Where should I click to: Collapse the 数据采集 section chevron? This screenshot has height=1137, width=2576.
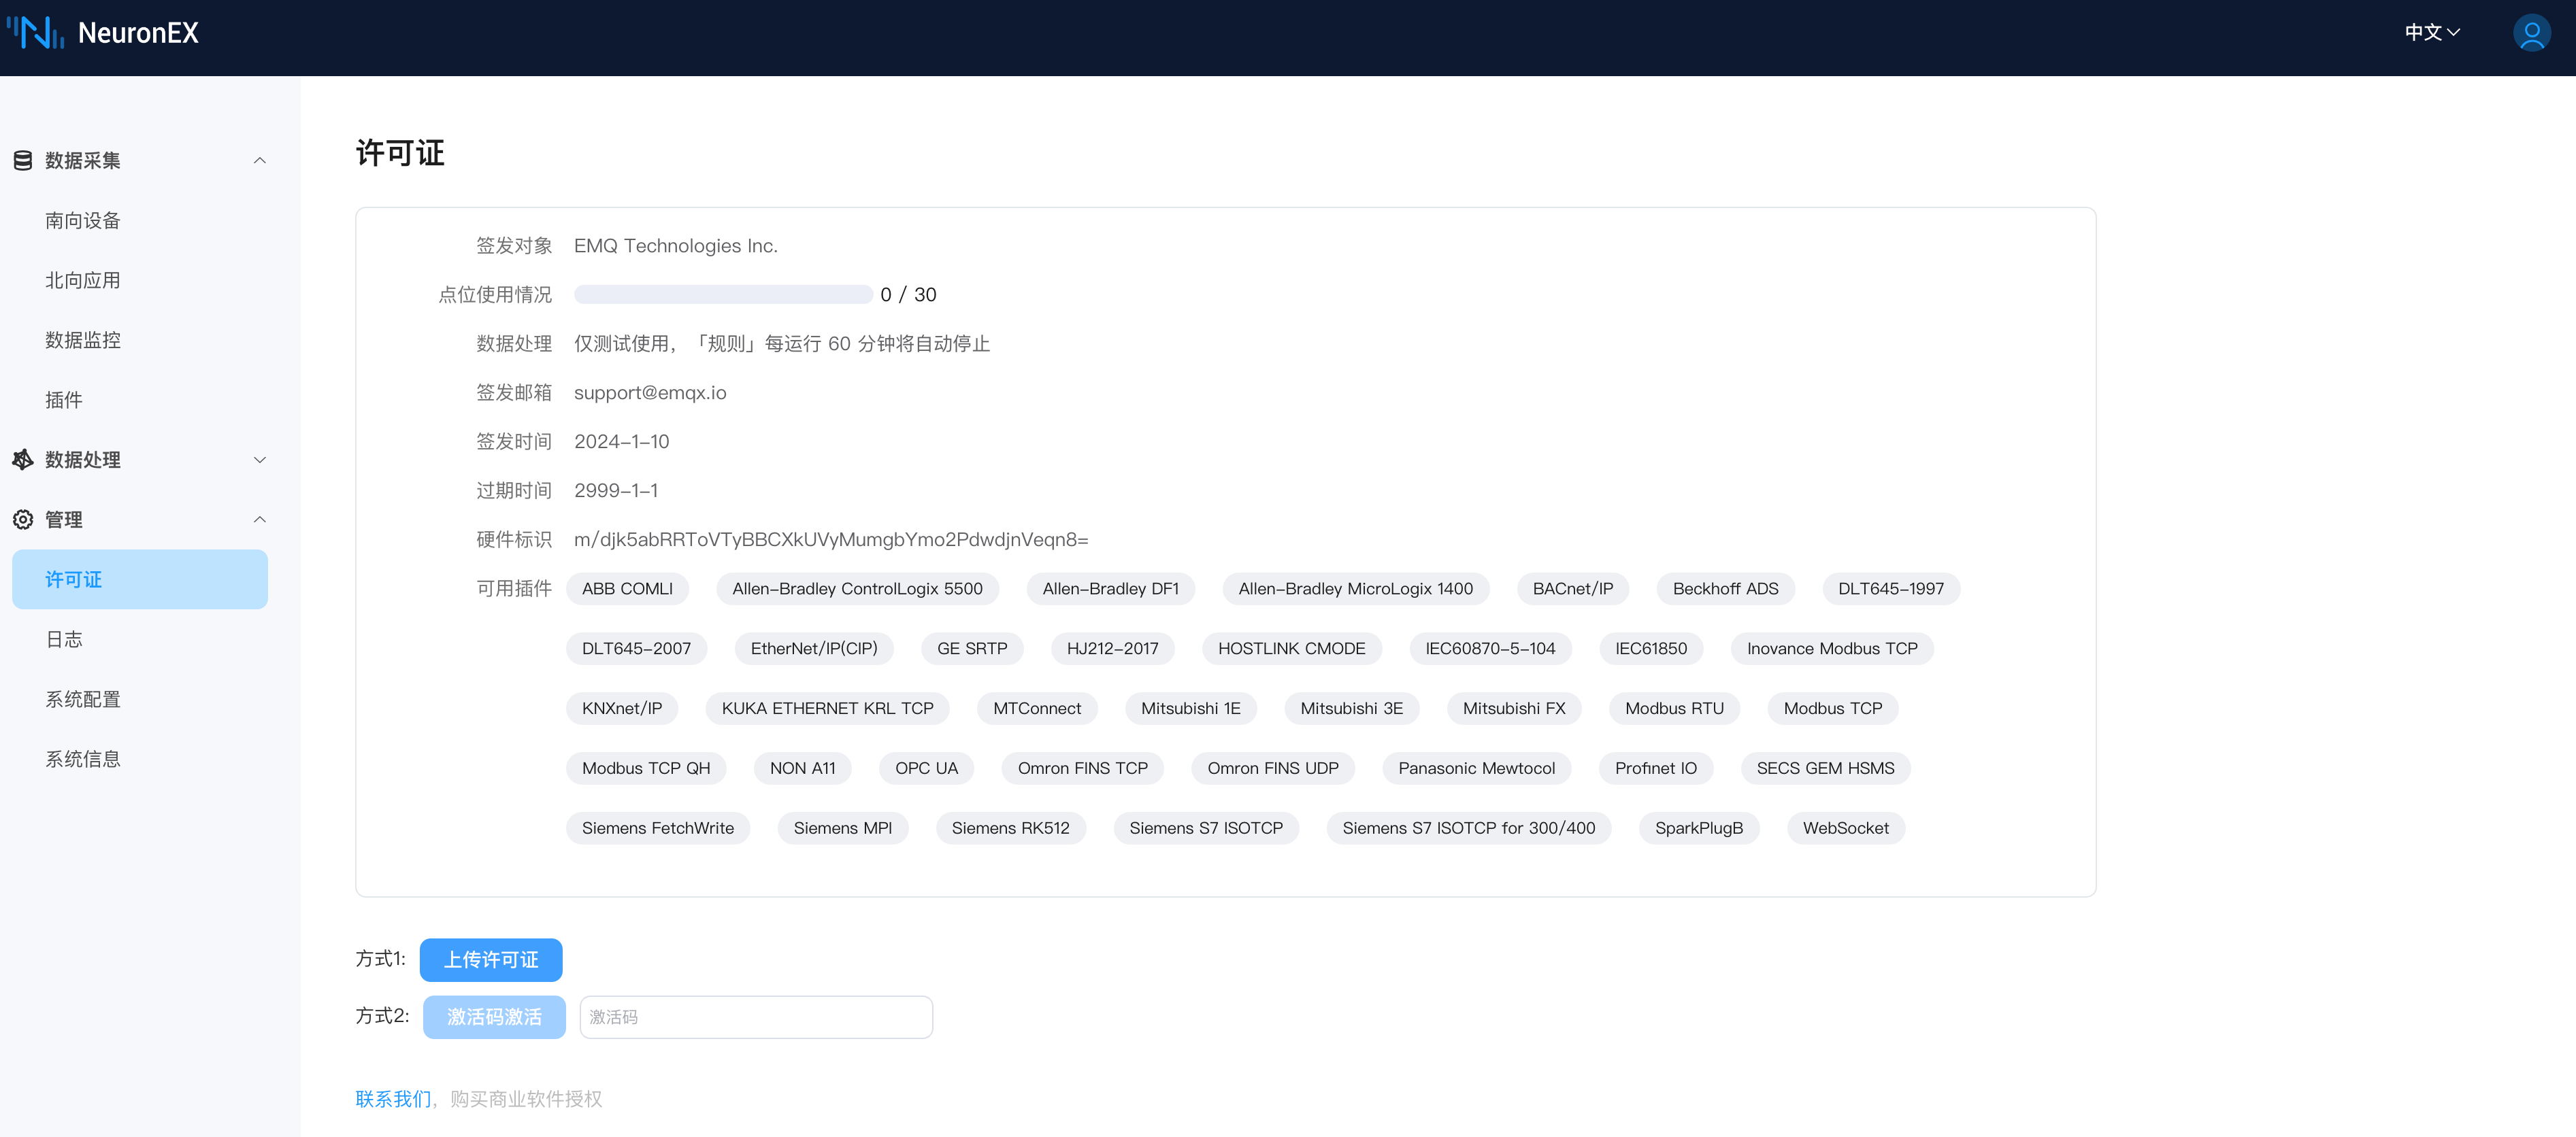click(x=260, y=161)
